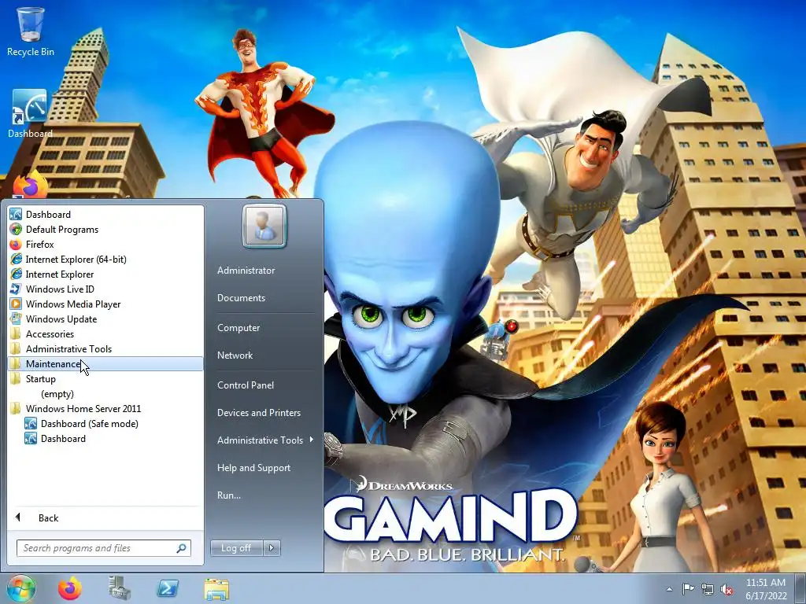Click the Dashboard icon at the top of the programs list
Screen dimensions: 806x604
click(16, 214)
